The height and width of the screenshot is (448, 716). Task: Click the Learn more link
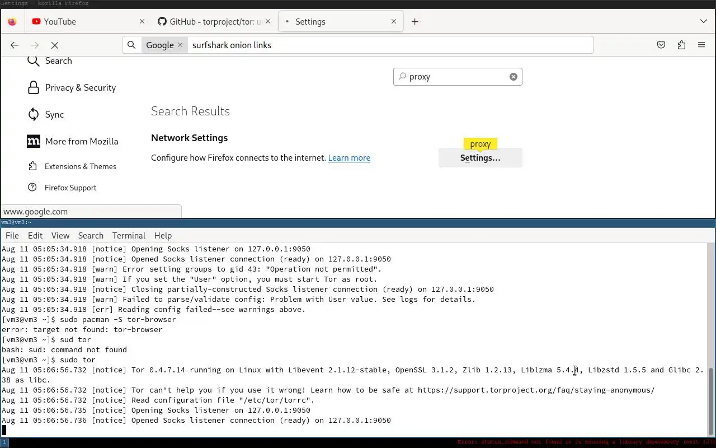[349, 158]
